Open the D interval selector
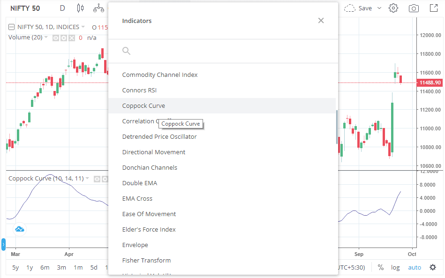Image resolution: width=445 pixels, height=278 pixels. [62, 8]
